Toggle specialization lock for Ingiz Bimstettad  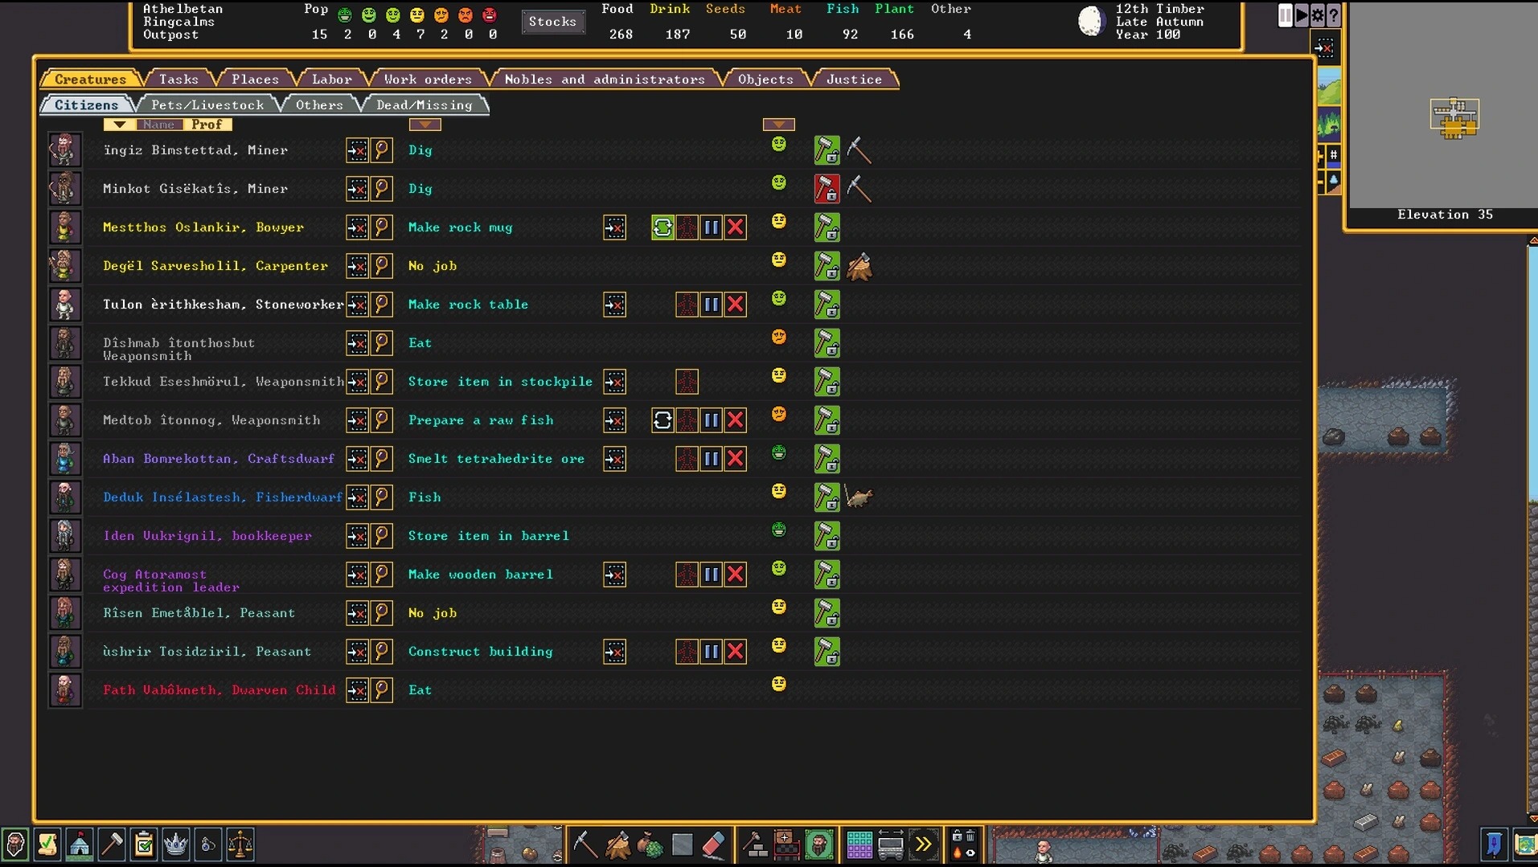point(826,150)
